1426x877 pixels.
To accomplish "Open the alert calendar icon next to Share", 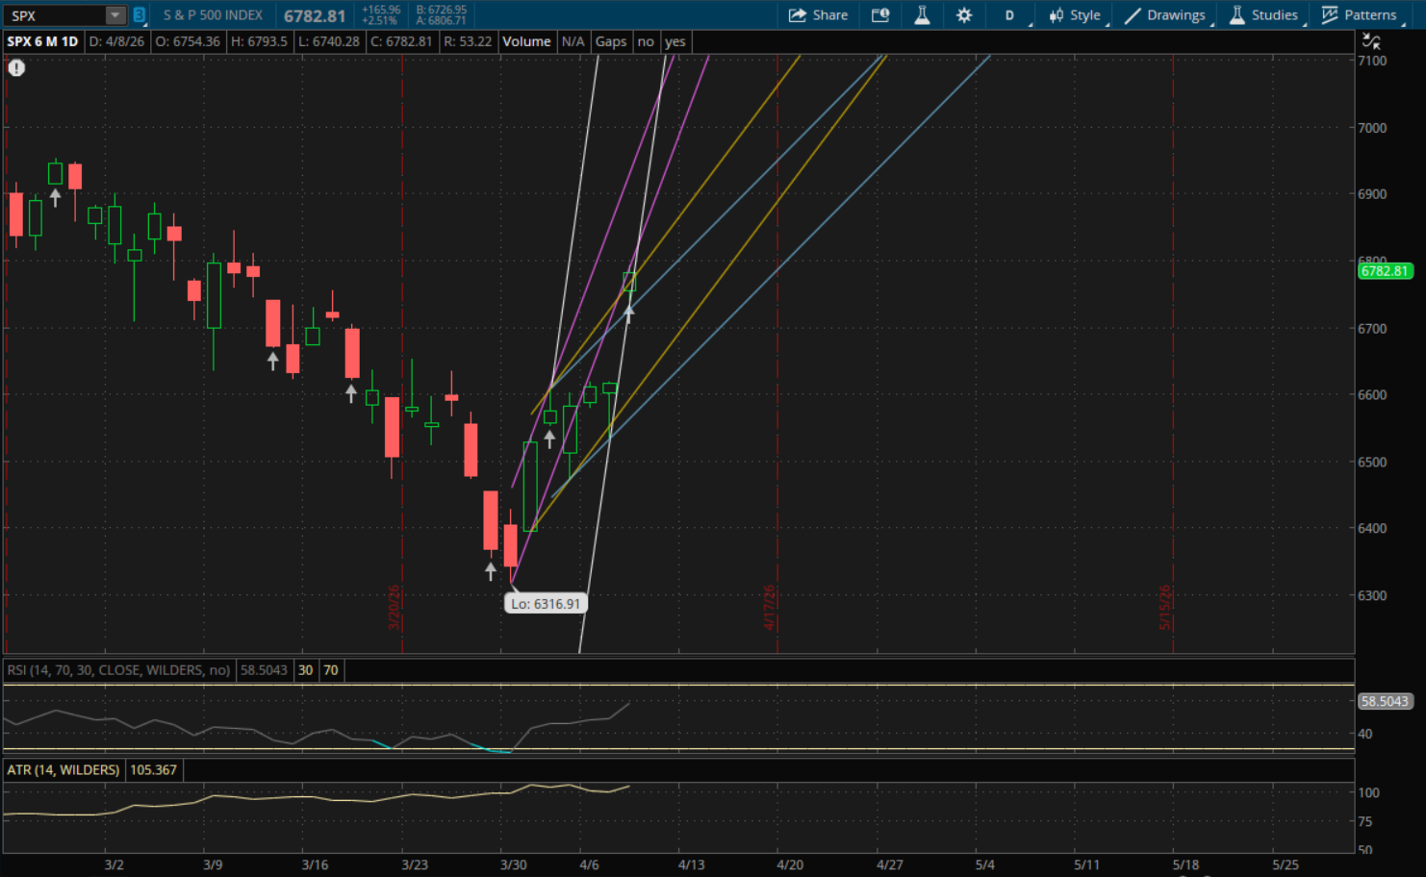I will pyautogui.click(x=879, y=15).
